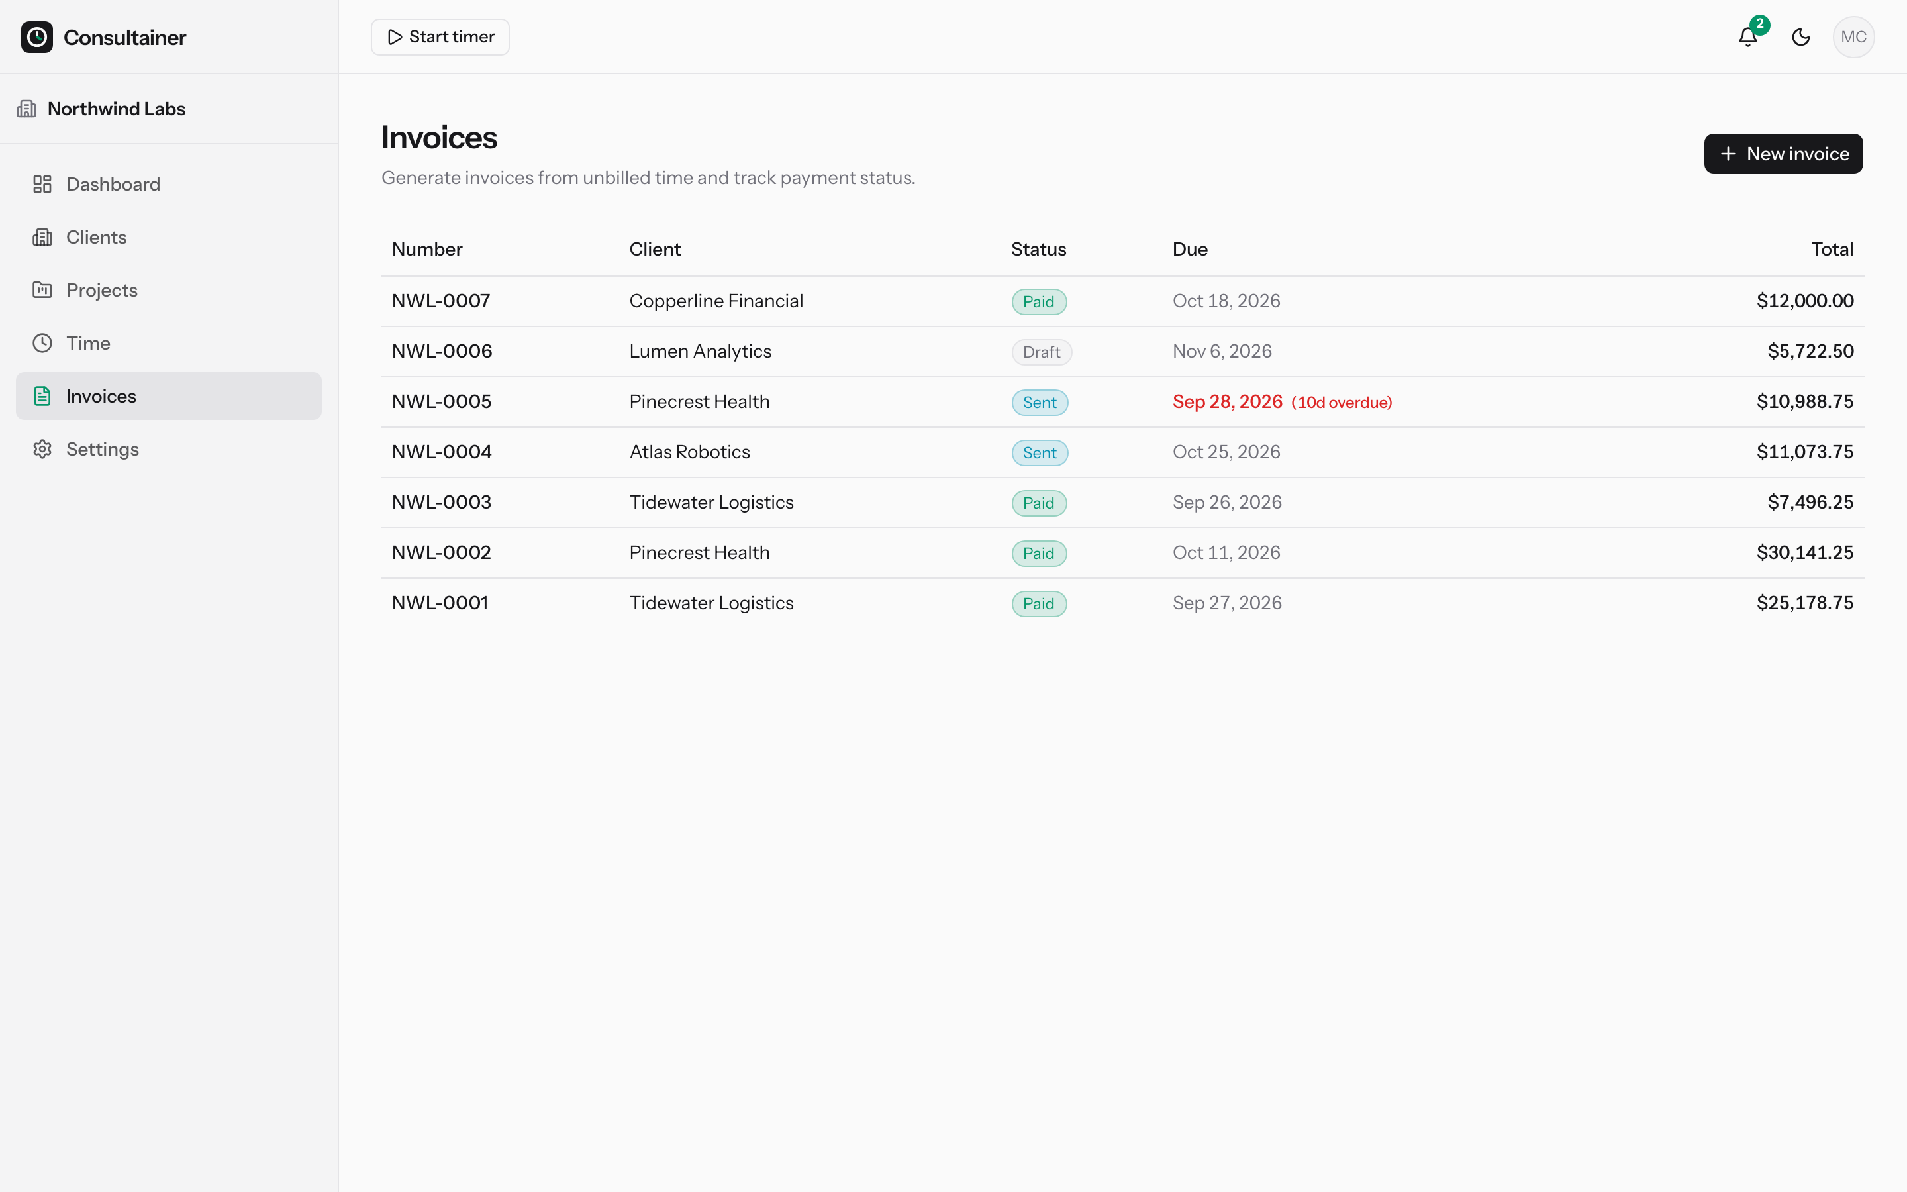Click the Due column header
This screenshot has width=1907, height=1192.
1190,250
